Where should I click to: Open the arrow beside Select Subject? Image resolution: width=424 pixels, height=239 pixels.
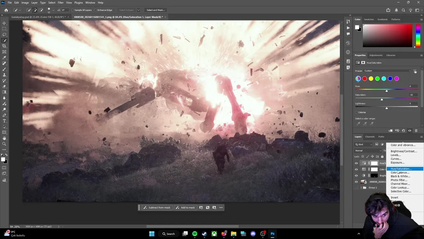click(138, 10)
